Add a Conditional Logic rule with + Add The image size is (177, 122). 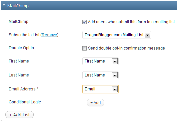click(95, 102)
